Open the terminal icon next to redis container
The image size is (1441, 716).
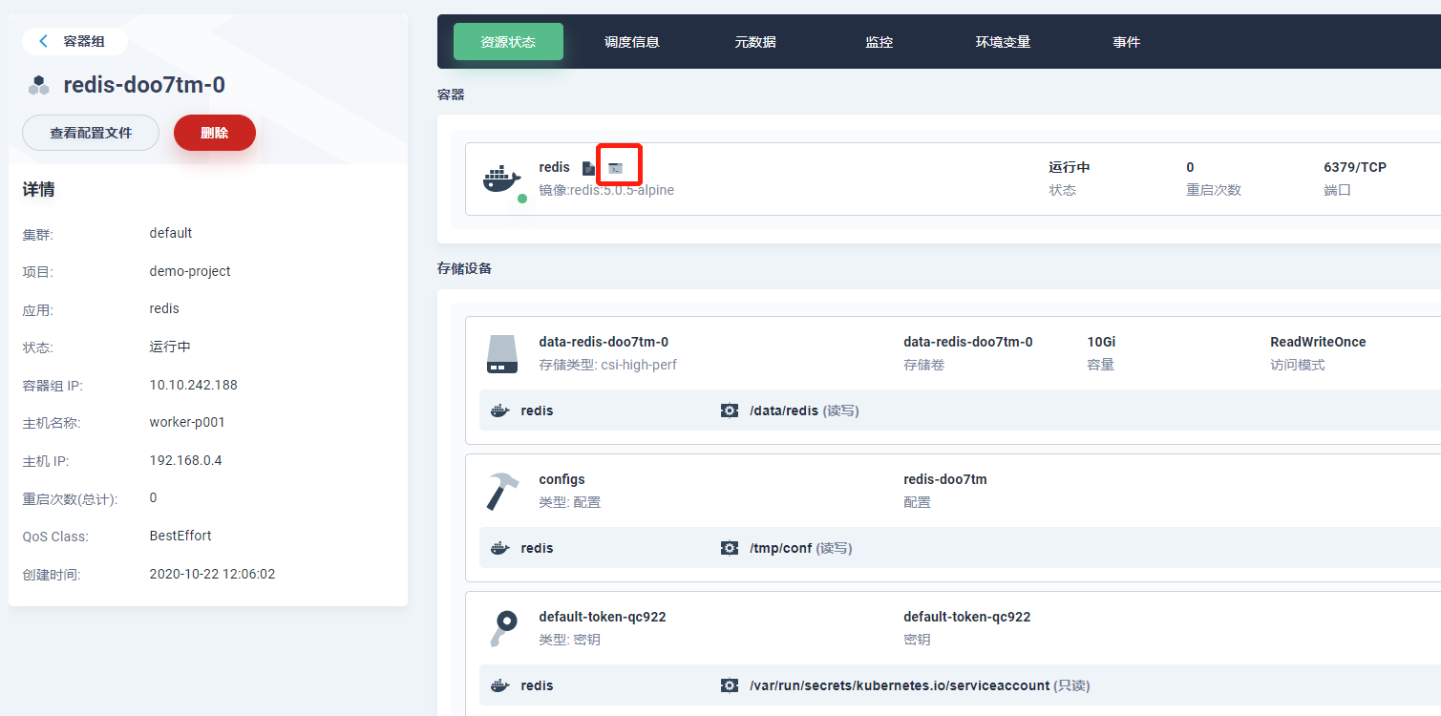coord(615,168)
